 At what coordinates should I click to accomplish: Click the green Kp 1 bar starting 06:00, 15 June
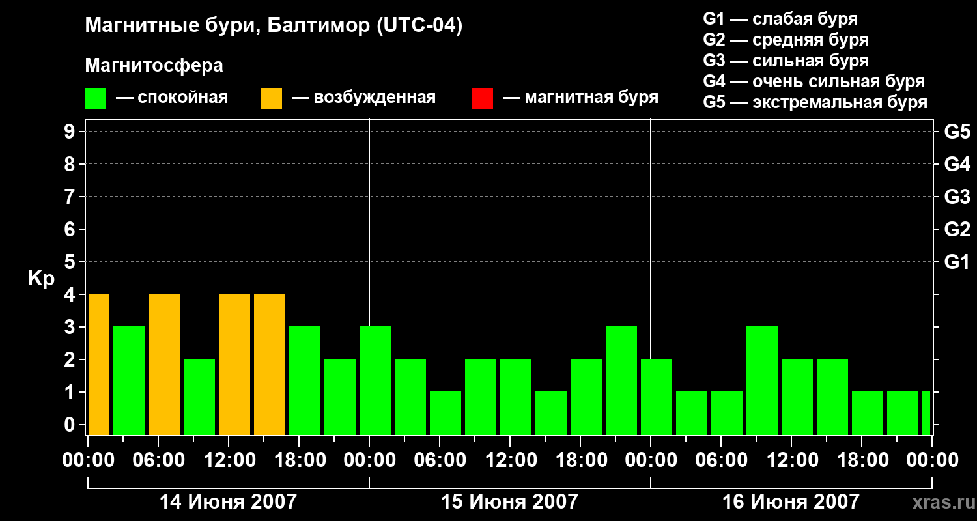coord(446,413)
